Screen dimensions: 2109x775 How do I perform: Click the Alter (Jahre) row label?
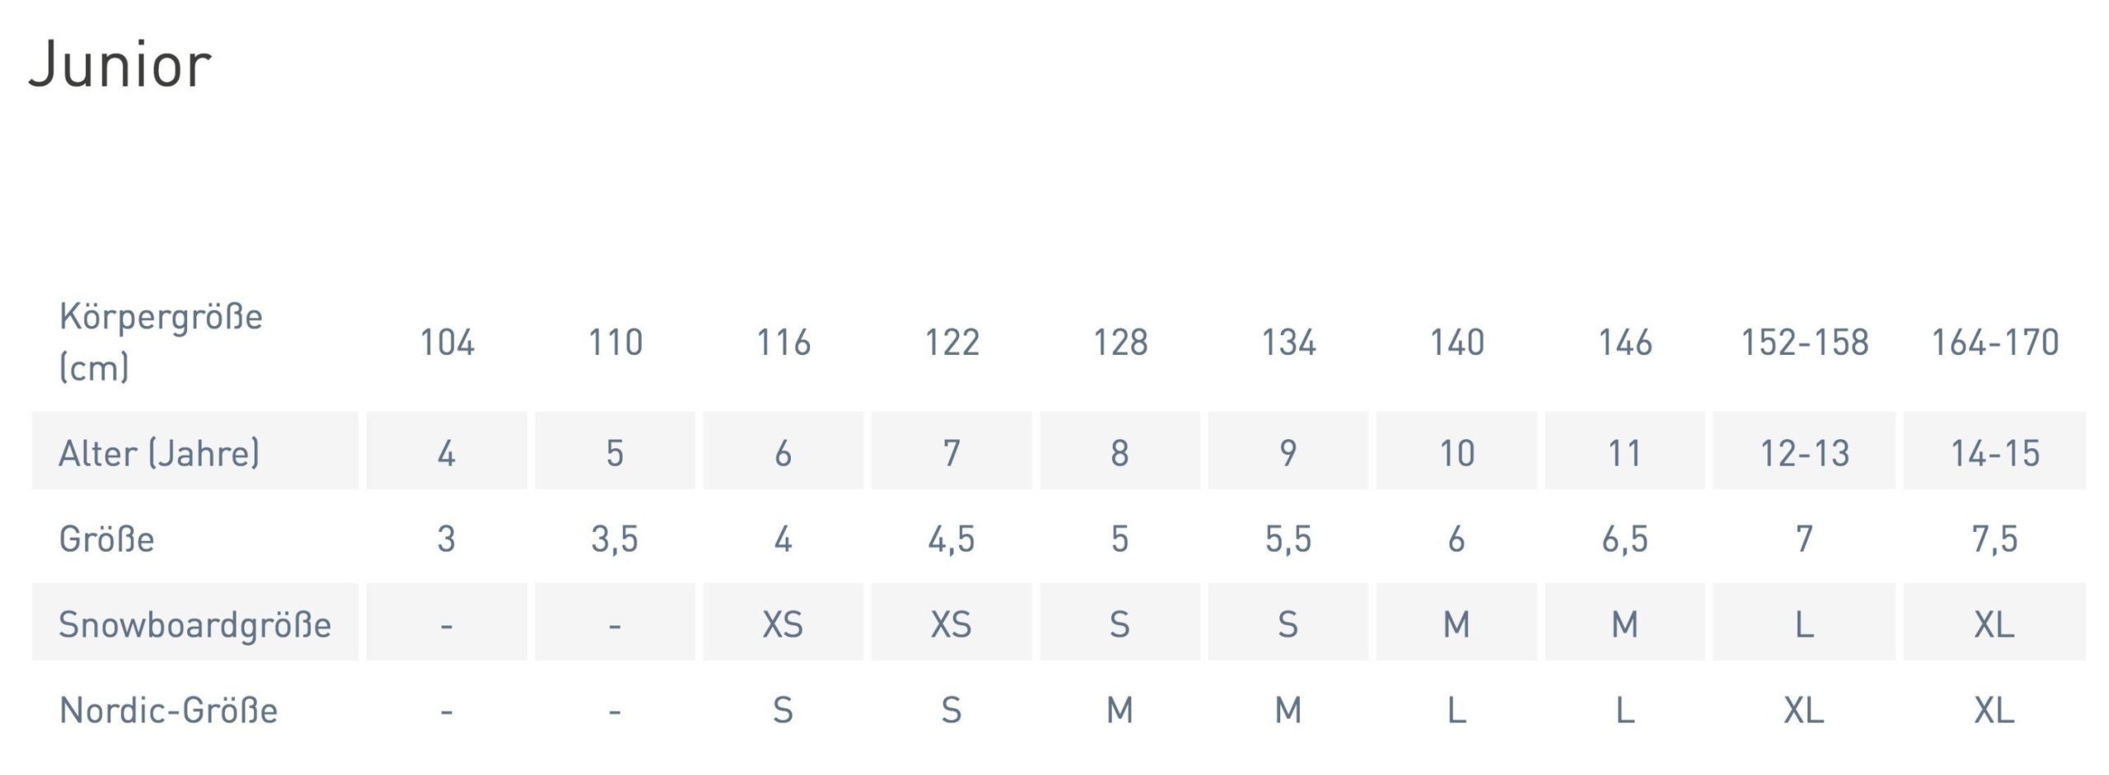pos(159,453)
